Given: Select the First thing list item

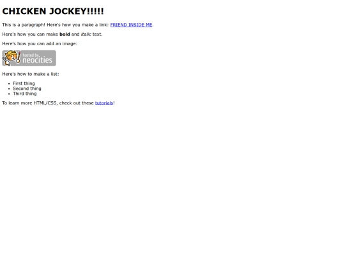Looking at the screenshot, I should [24, 83].
